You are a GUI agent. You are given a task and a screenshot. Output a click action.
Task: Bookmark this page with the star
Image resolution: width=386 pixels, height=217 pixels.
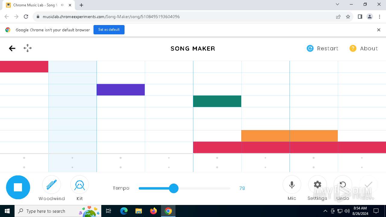point(348,17)
